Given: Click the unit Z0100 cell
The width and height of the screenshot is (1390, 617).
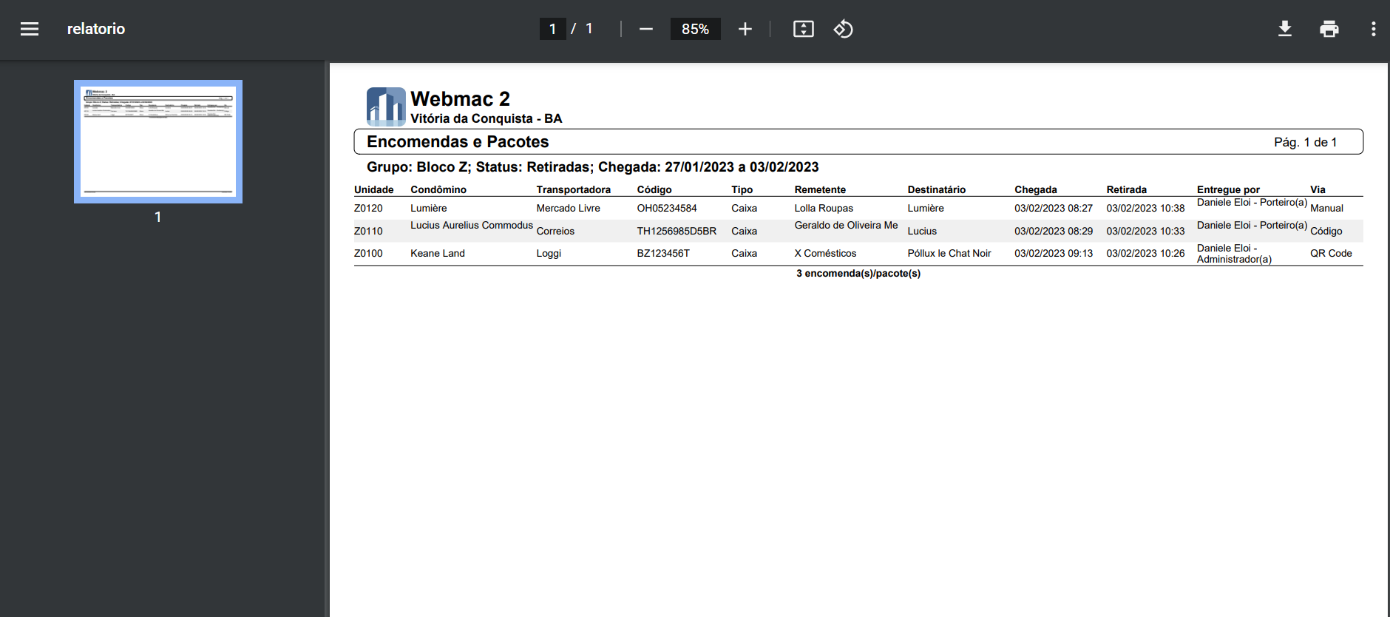Looking at the screenshot, I should [x=368, y=253].
